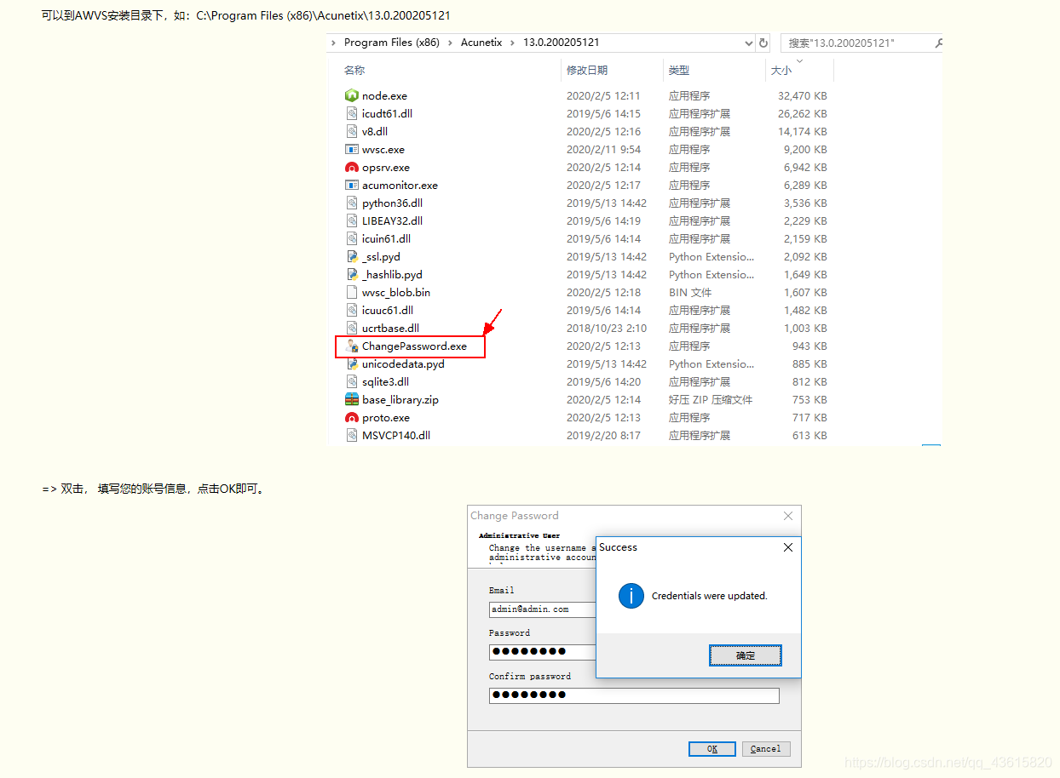
Task: Select the node.exe file icon
Action: [x=352, y=96]
